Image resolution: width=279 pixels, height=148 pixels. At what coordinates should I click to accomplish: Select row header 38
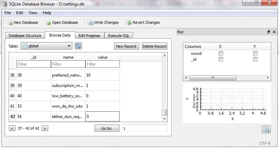pos(12,75)
